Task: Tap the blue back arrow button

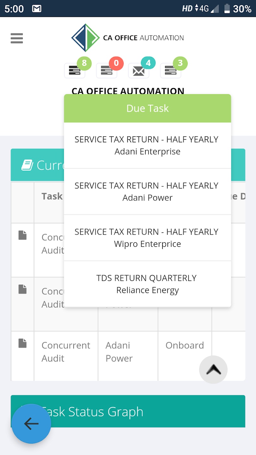Action: click(31, 424)
